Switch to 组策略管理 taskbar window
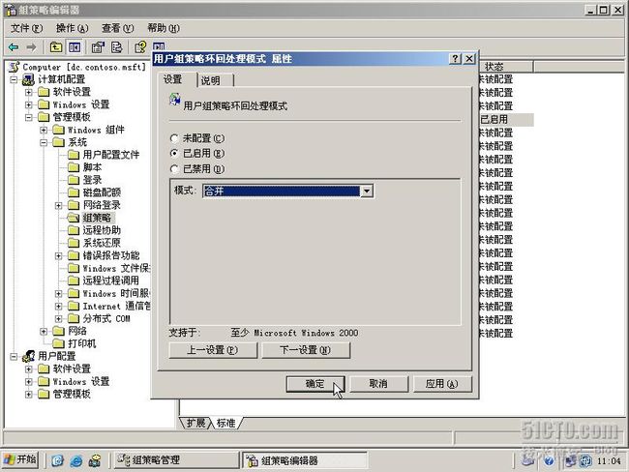The height and width of the screenshot is (472, 629). [176, 460]
